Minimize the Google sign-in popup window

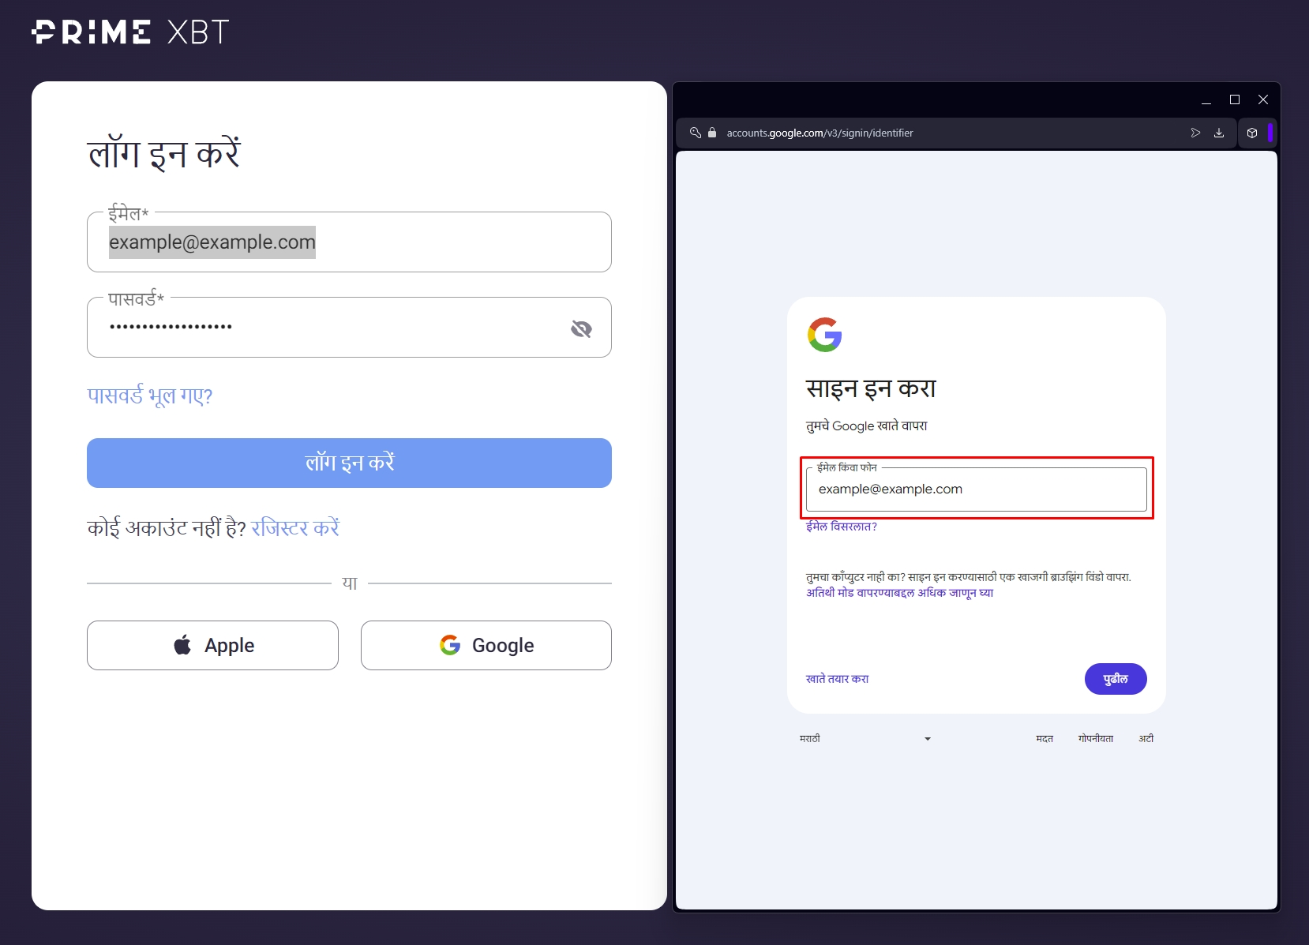(1206, 99)
